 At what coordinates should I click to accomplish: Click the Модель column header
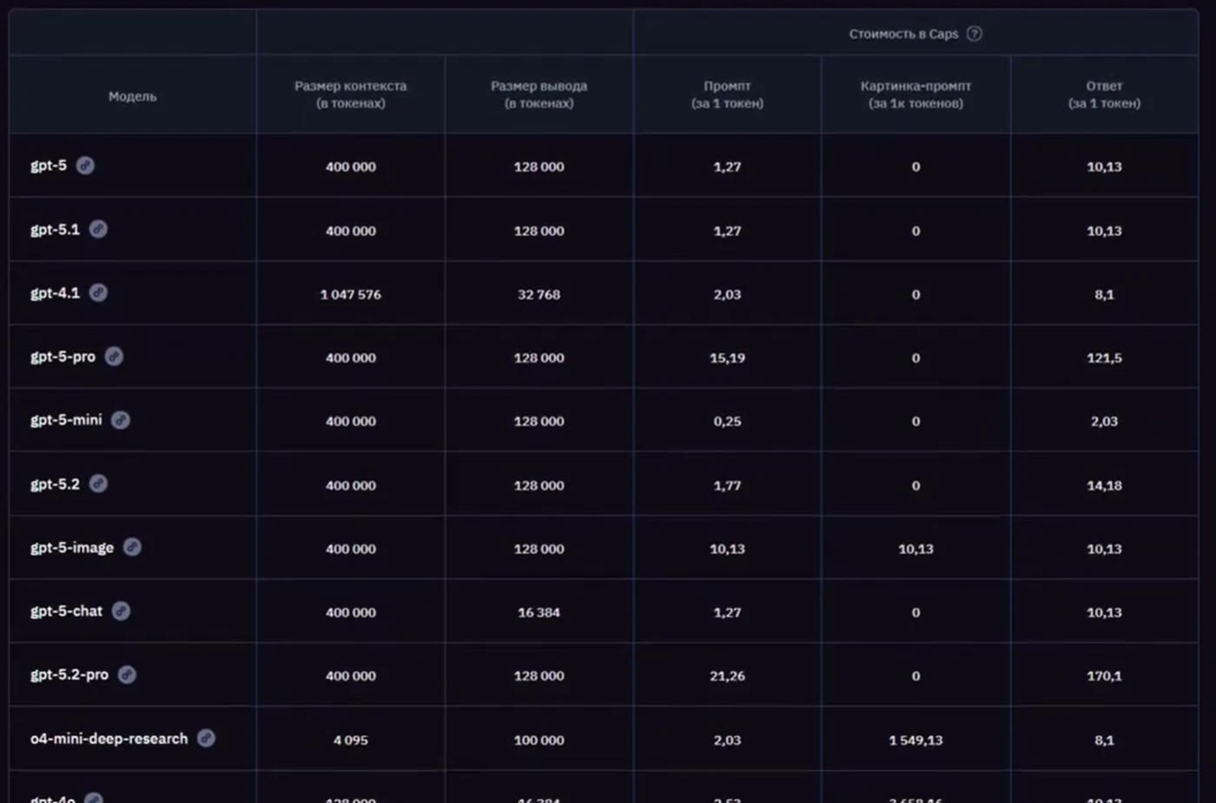tap(133, 96)
